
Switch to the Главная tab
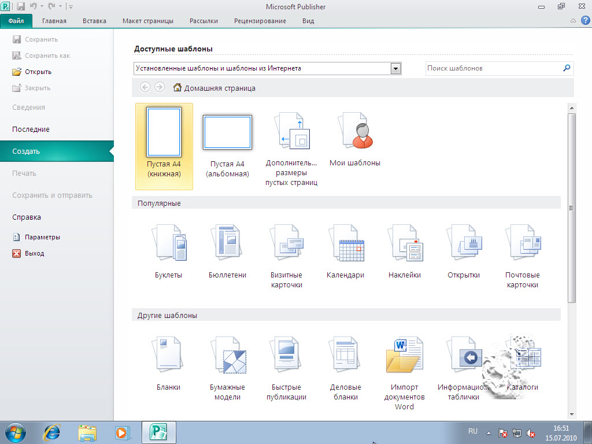click(54, 21)
